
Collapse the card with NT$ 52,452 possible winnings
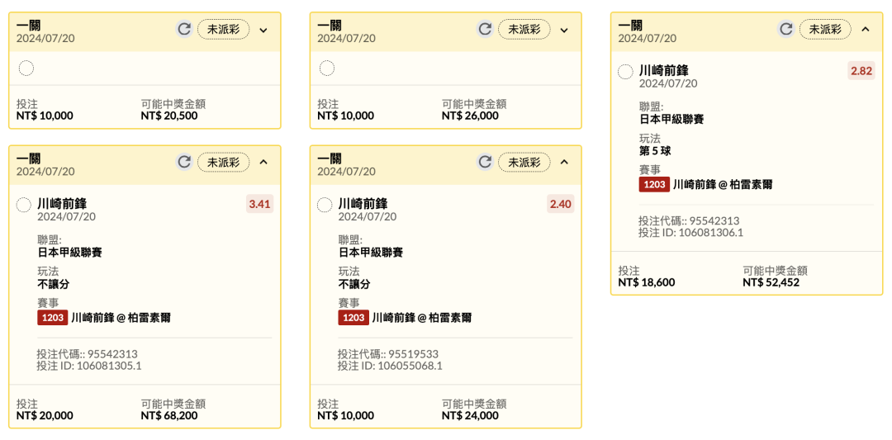tap(865, 30)
